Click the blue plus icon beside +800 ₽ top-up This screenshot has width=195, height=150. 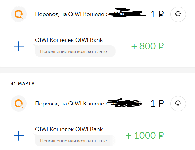coord(19,47)
